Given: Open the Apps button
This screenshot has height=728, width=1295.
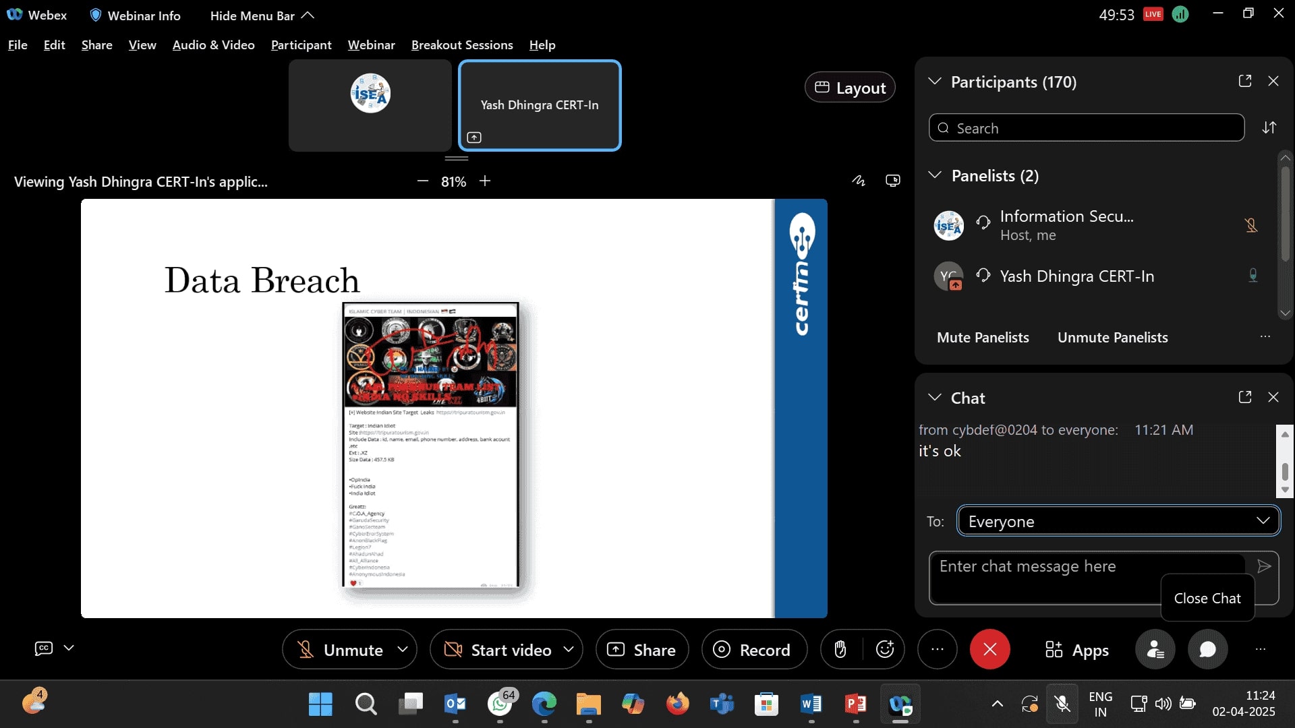Looking at the screenshot, I should point(1077,650).
